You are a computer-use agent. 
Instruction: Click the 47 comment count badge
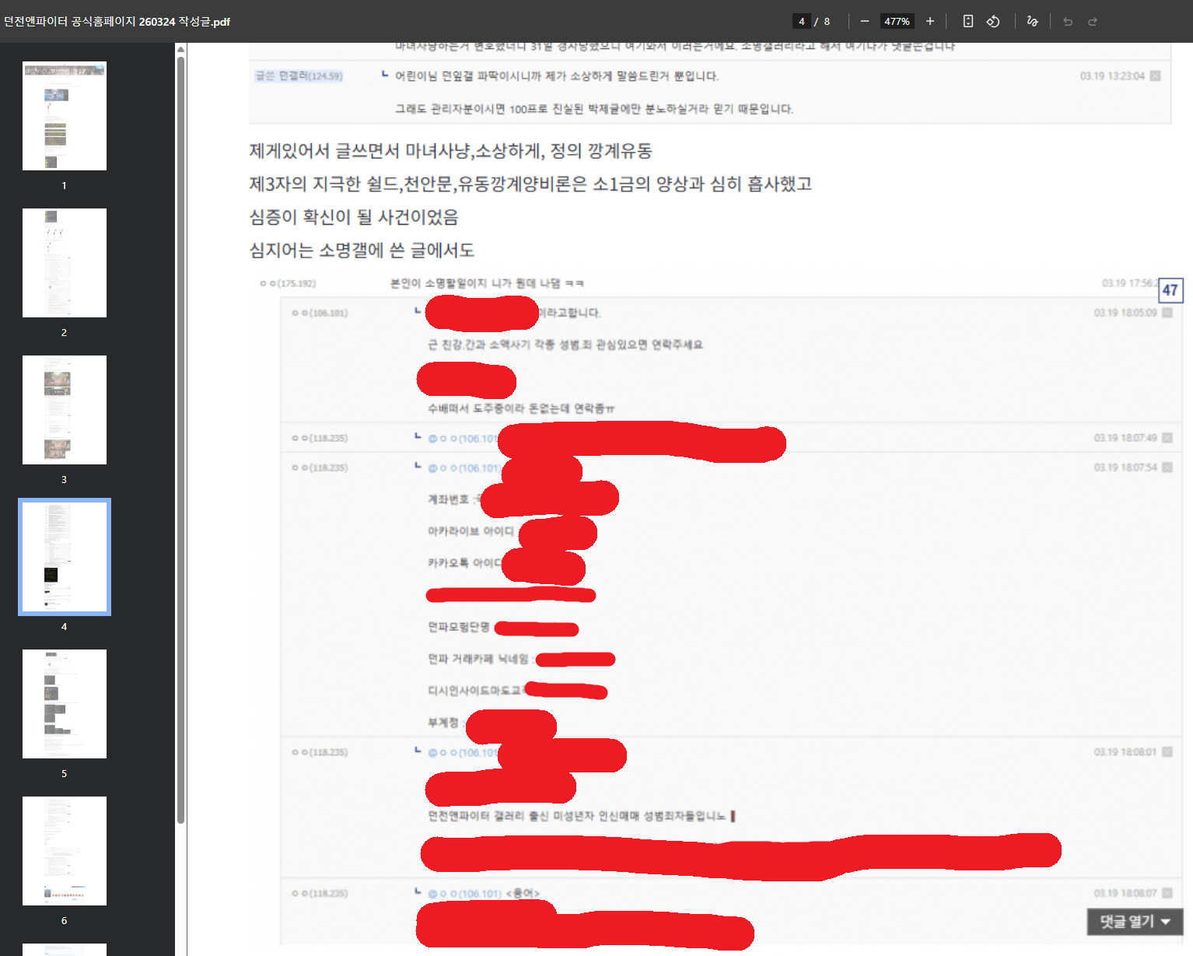click(1170, 290)
